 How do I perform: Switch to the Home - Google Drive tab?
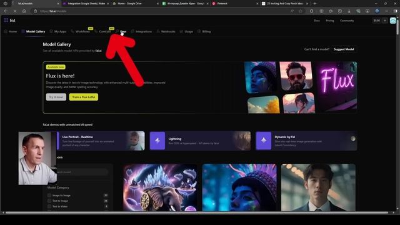click(135, 4)
